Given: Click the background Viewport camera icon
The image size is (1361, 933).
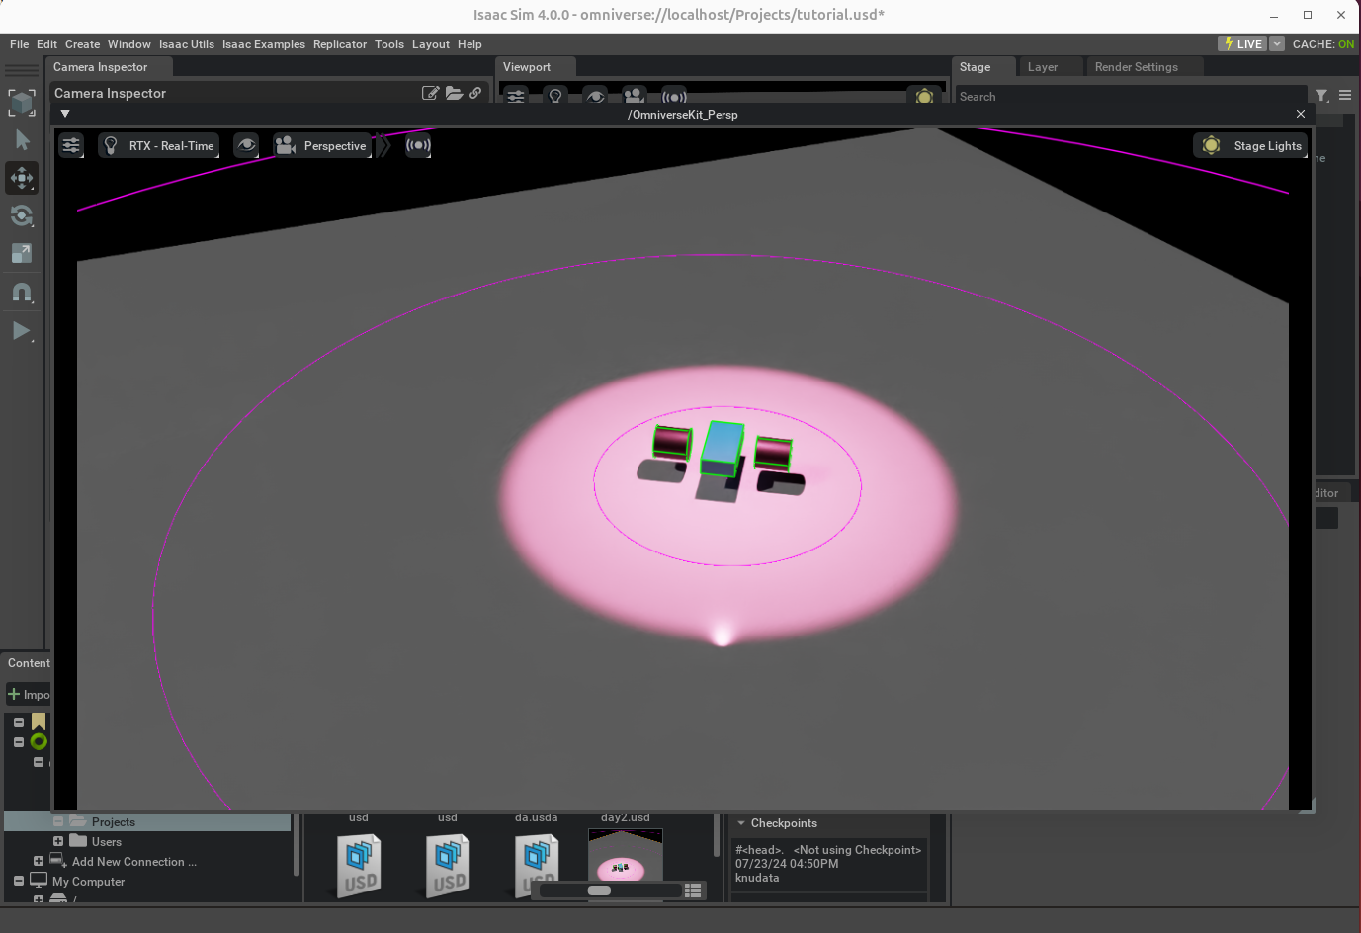Looking at the screenshot, I should pos(635,96).
